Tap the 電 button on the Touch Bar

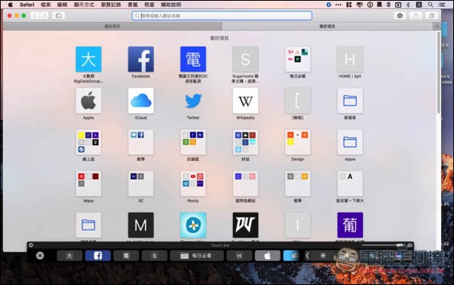(x=126, y=255)
